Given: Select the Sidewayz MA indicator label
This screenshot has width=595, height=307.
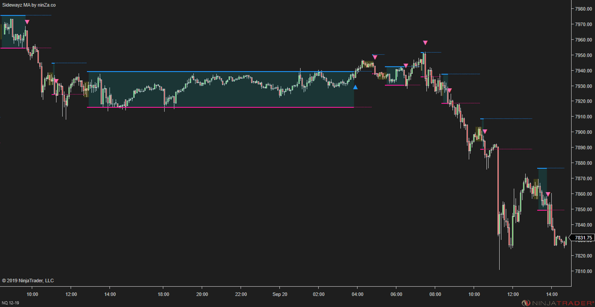Looking at the screenshot, I should [29, 5].
